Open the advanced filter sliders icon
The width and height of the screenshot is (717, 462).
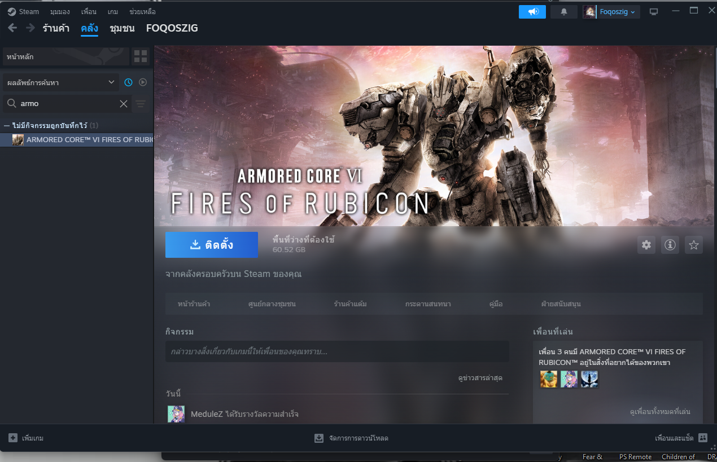tap(141, 104)
